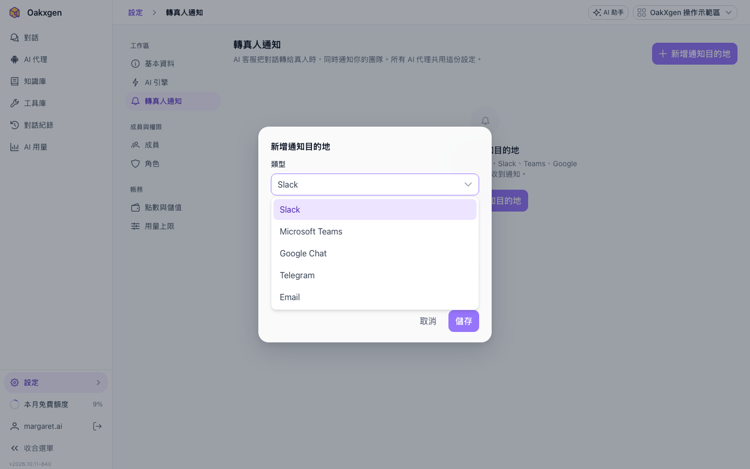
Task: Click the logout icon next to margaret.ai
Action: pos(97,426)
